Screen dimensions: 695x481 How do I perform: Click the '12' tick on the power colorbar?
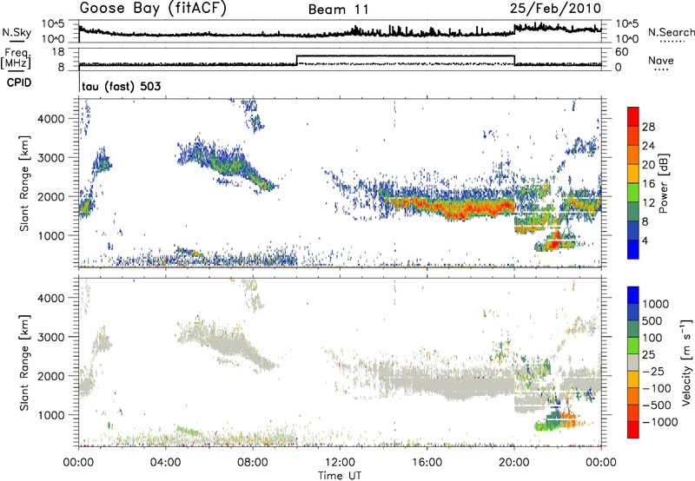[x=648, y=202]
